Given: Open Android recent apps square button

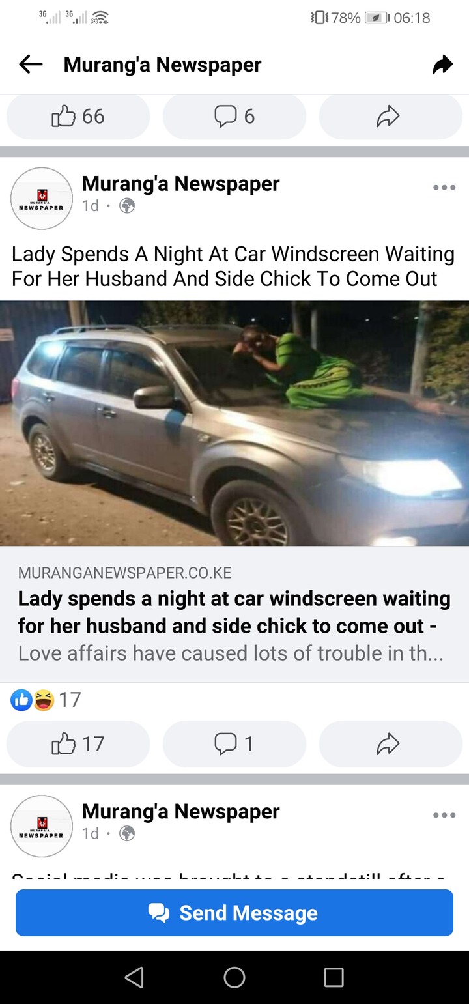Looking at the screenshot, I should [334, 977].
